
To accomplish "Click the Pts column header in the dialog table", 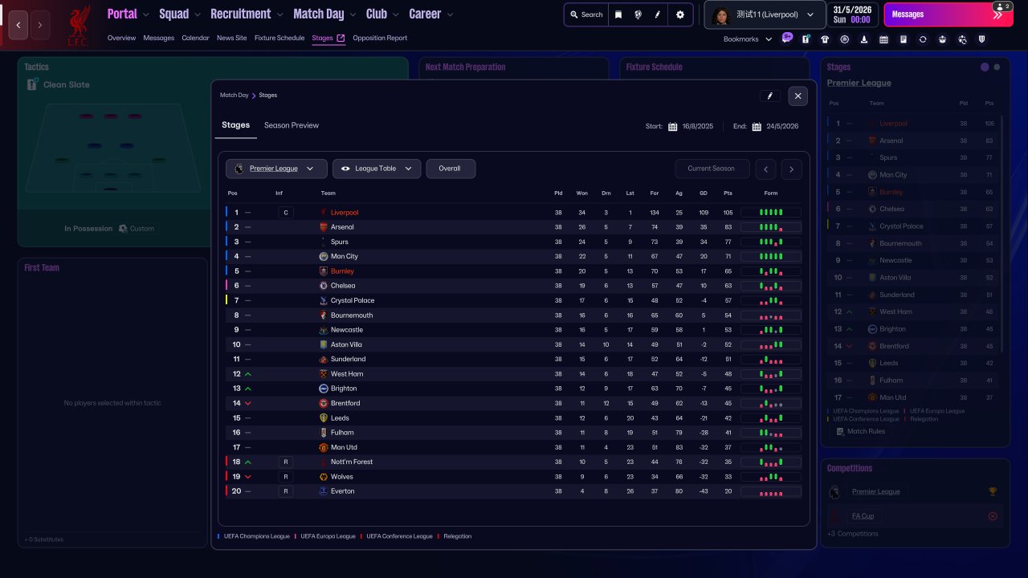I will pos(728,193).
